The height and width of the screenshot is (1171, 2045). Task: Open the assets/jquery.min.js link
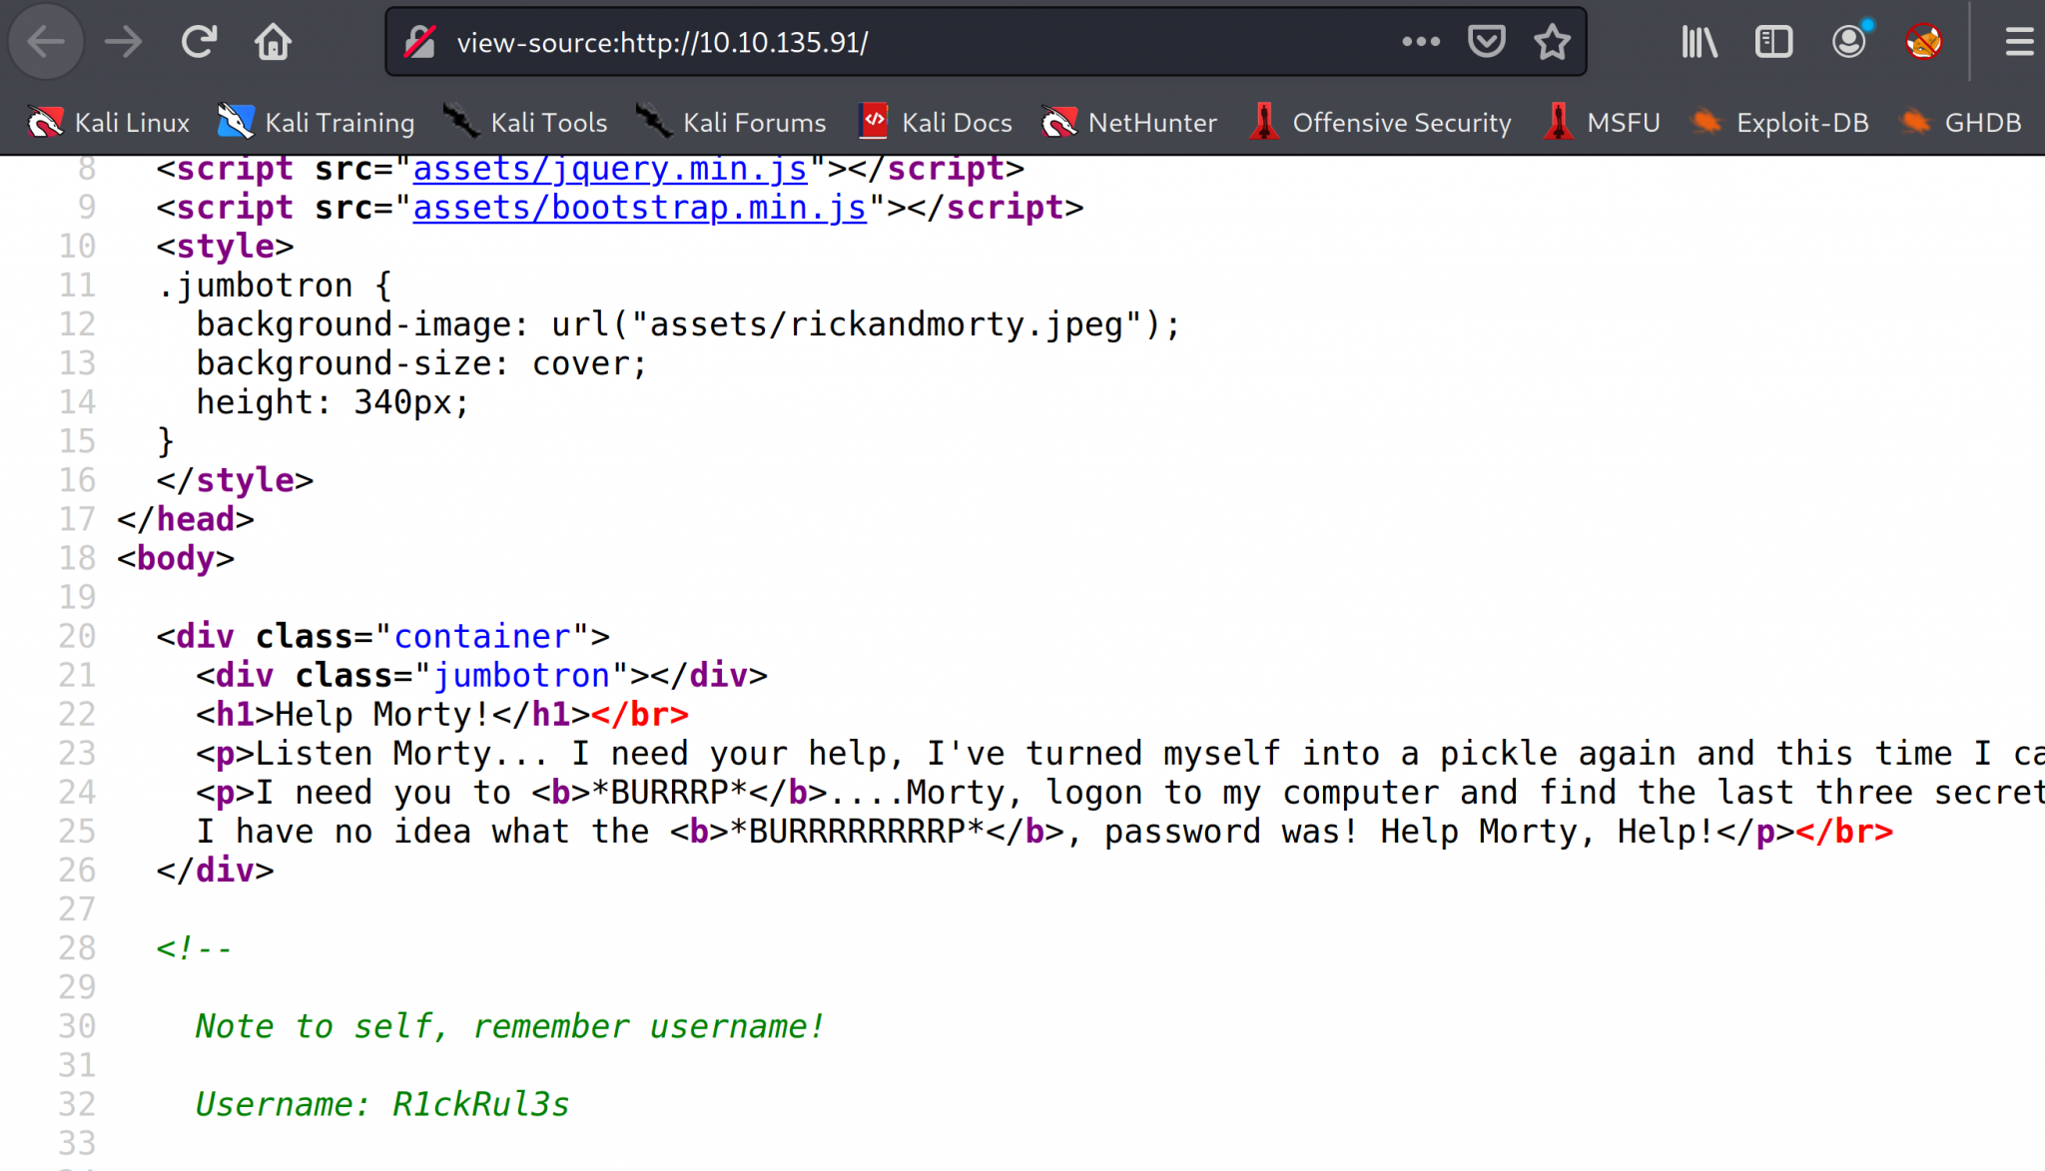coord(609,168)
